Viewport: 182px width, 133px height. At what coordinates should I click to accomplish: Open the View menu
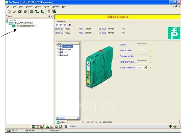click(21, 7)
